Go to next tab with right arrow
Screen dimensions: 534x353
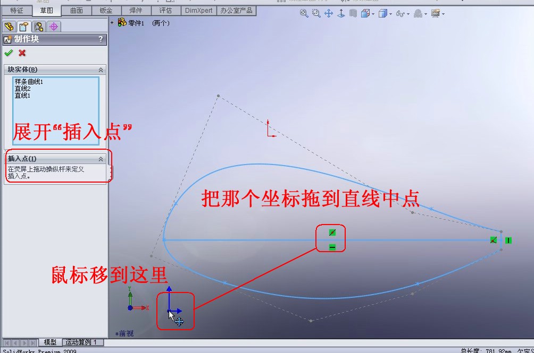pyautogui.click(x=23, y=342)
